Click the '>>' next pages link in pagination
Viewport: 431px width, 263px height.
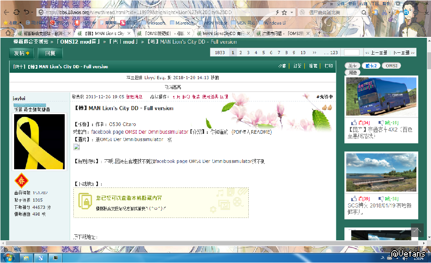coord(314,52)
